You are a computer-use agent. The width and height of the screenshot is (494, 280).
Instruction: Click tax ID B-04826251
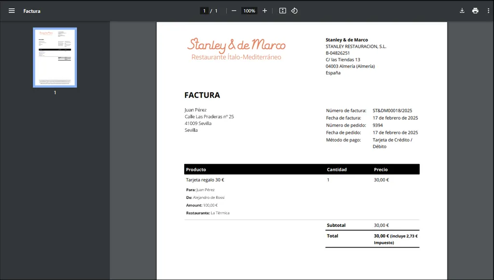pyautogui.click(x=338, y=53)
